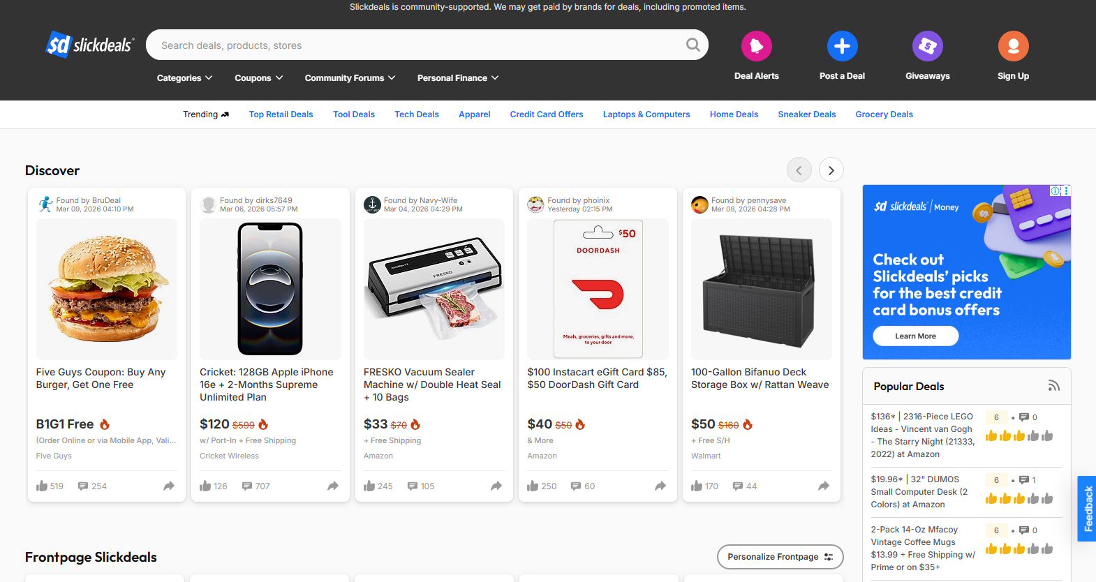Click the 'Found by pennysave' text
Viewport: 1096px width, 582px height.
(x=748, y=200)
